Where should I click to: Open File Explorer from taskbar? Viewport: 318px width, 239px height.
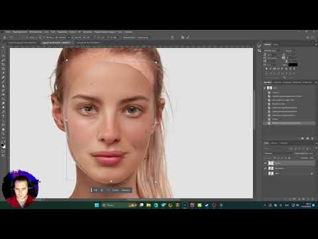148,205
